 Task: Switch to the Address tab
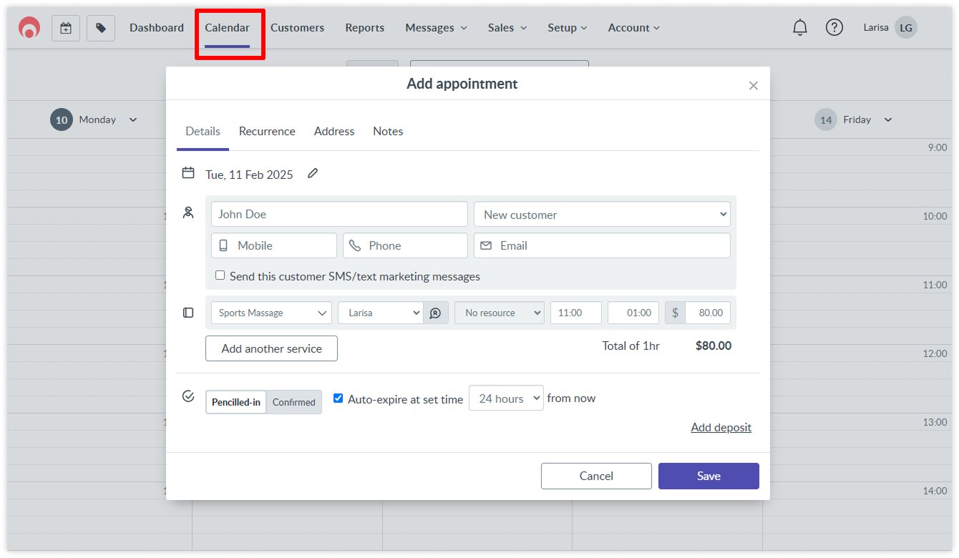334,132
